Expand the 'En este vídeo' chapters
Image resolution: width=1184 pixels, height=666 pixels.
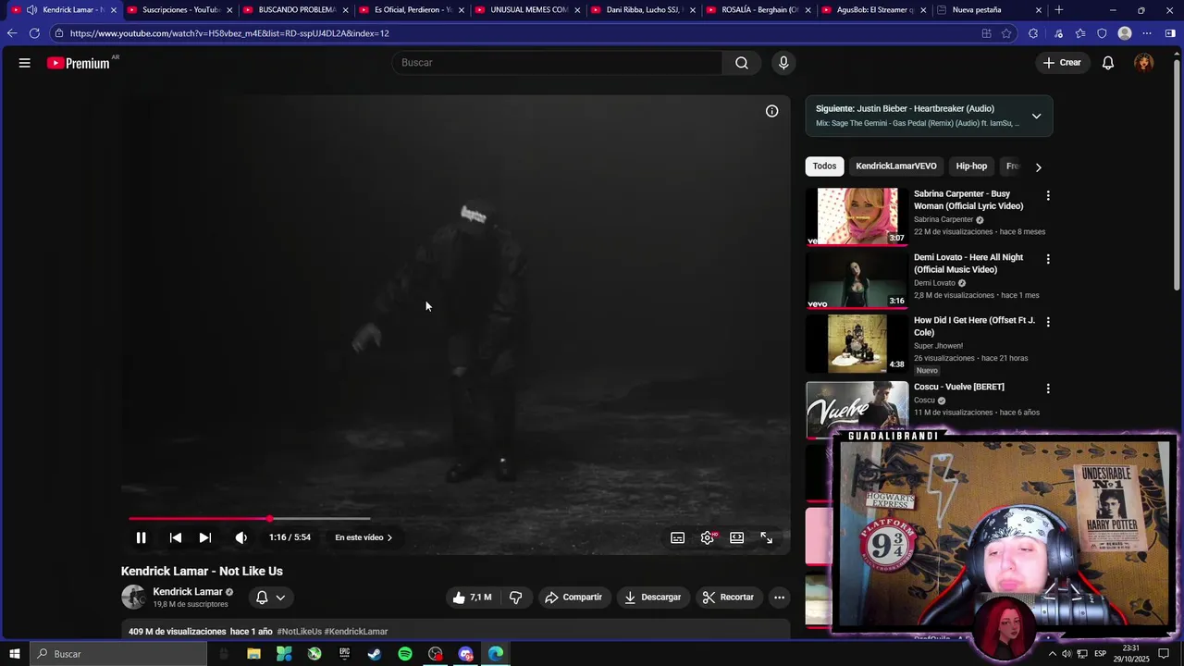pos(364,537)
